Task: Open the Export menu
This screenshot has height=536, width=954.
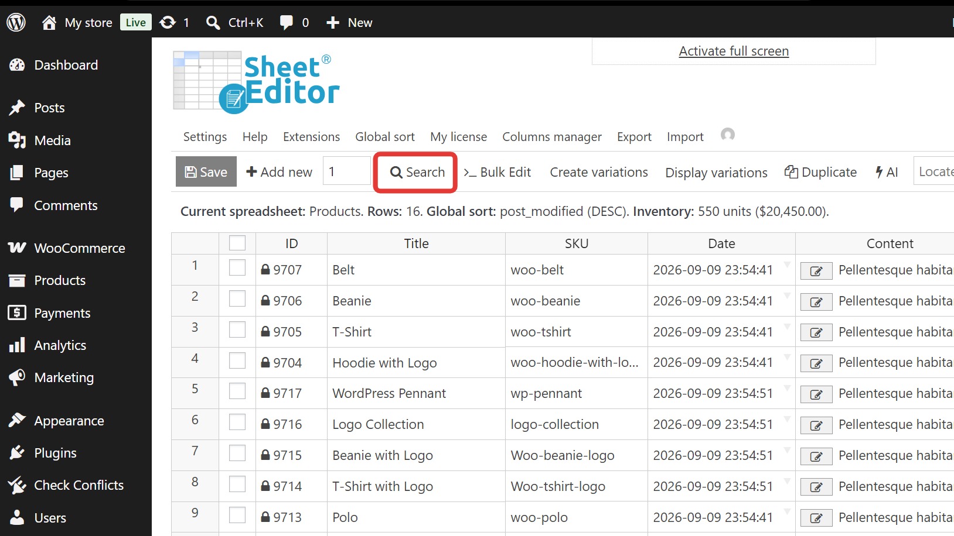Action: coord(634,137)
